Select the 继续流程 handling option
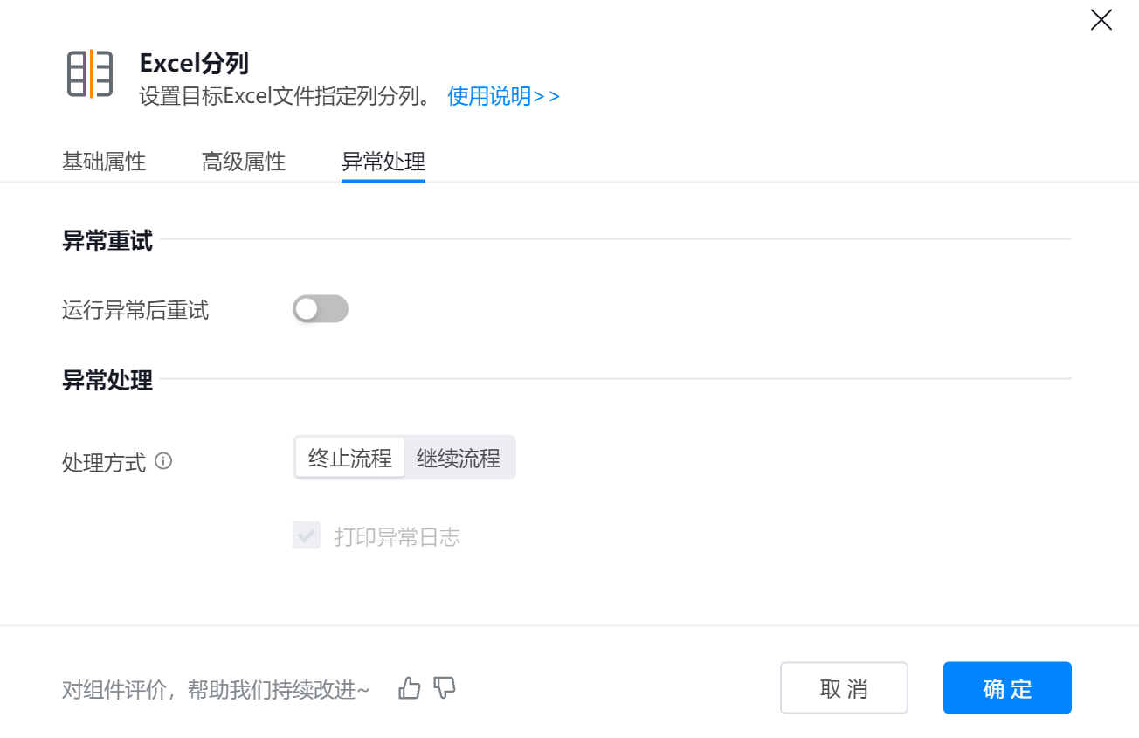1139x738 pixels. coord(459,459)
